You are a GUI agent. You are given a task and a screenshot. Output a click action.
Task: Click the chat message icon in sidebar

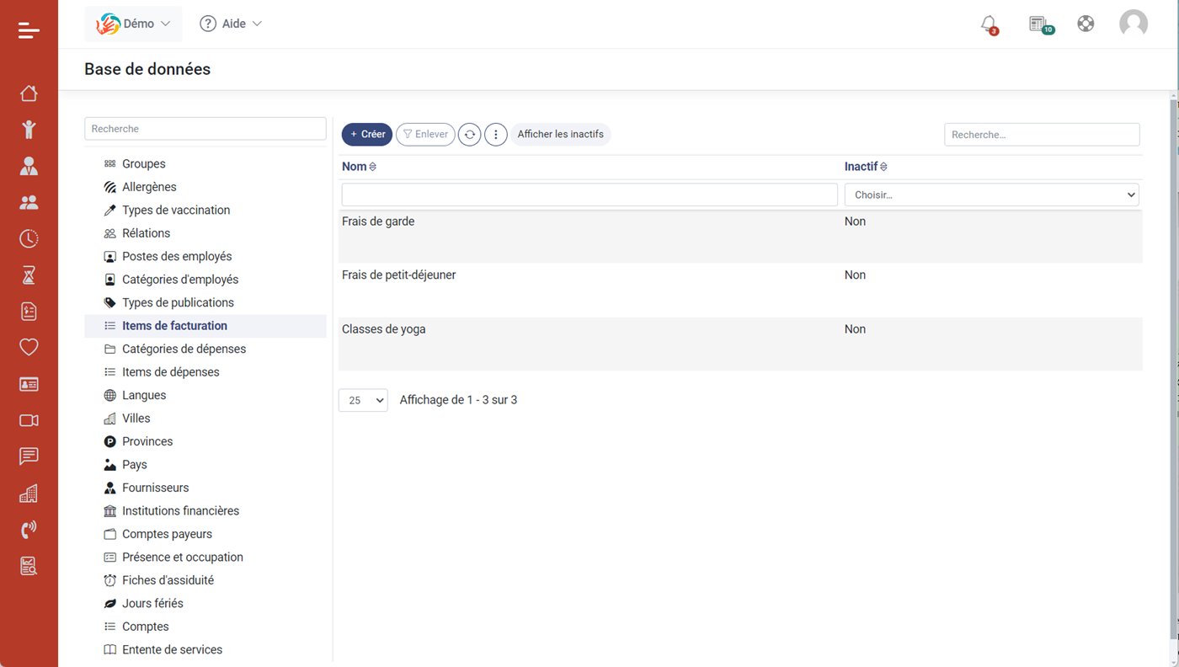pyautogui.click(x=29, y=456)
